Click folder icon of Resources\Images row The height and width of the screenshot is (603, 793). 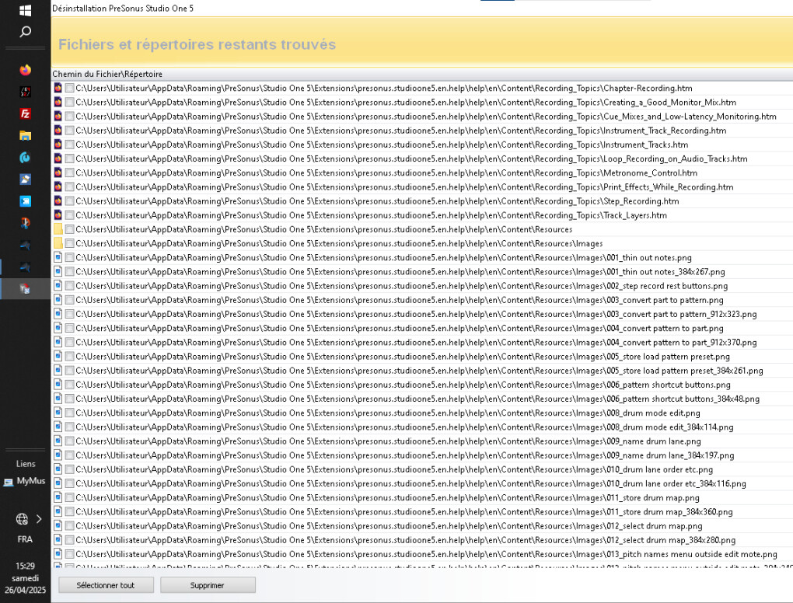point(58,243)
